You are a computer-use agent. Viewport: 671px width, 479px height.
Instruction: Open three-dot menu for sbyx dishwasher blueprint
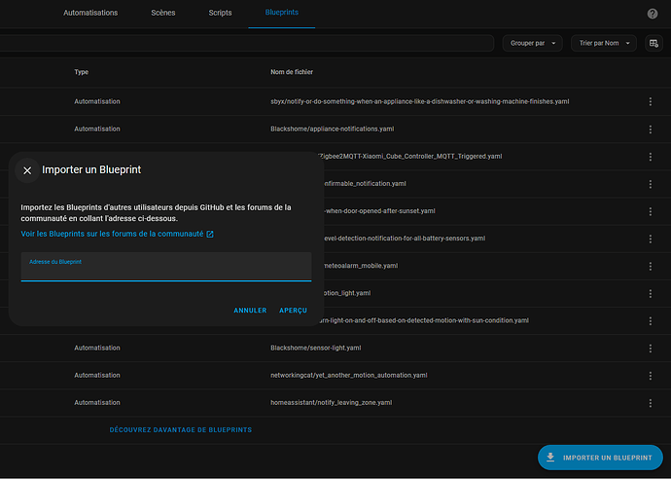(x=651, y=101)
